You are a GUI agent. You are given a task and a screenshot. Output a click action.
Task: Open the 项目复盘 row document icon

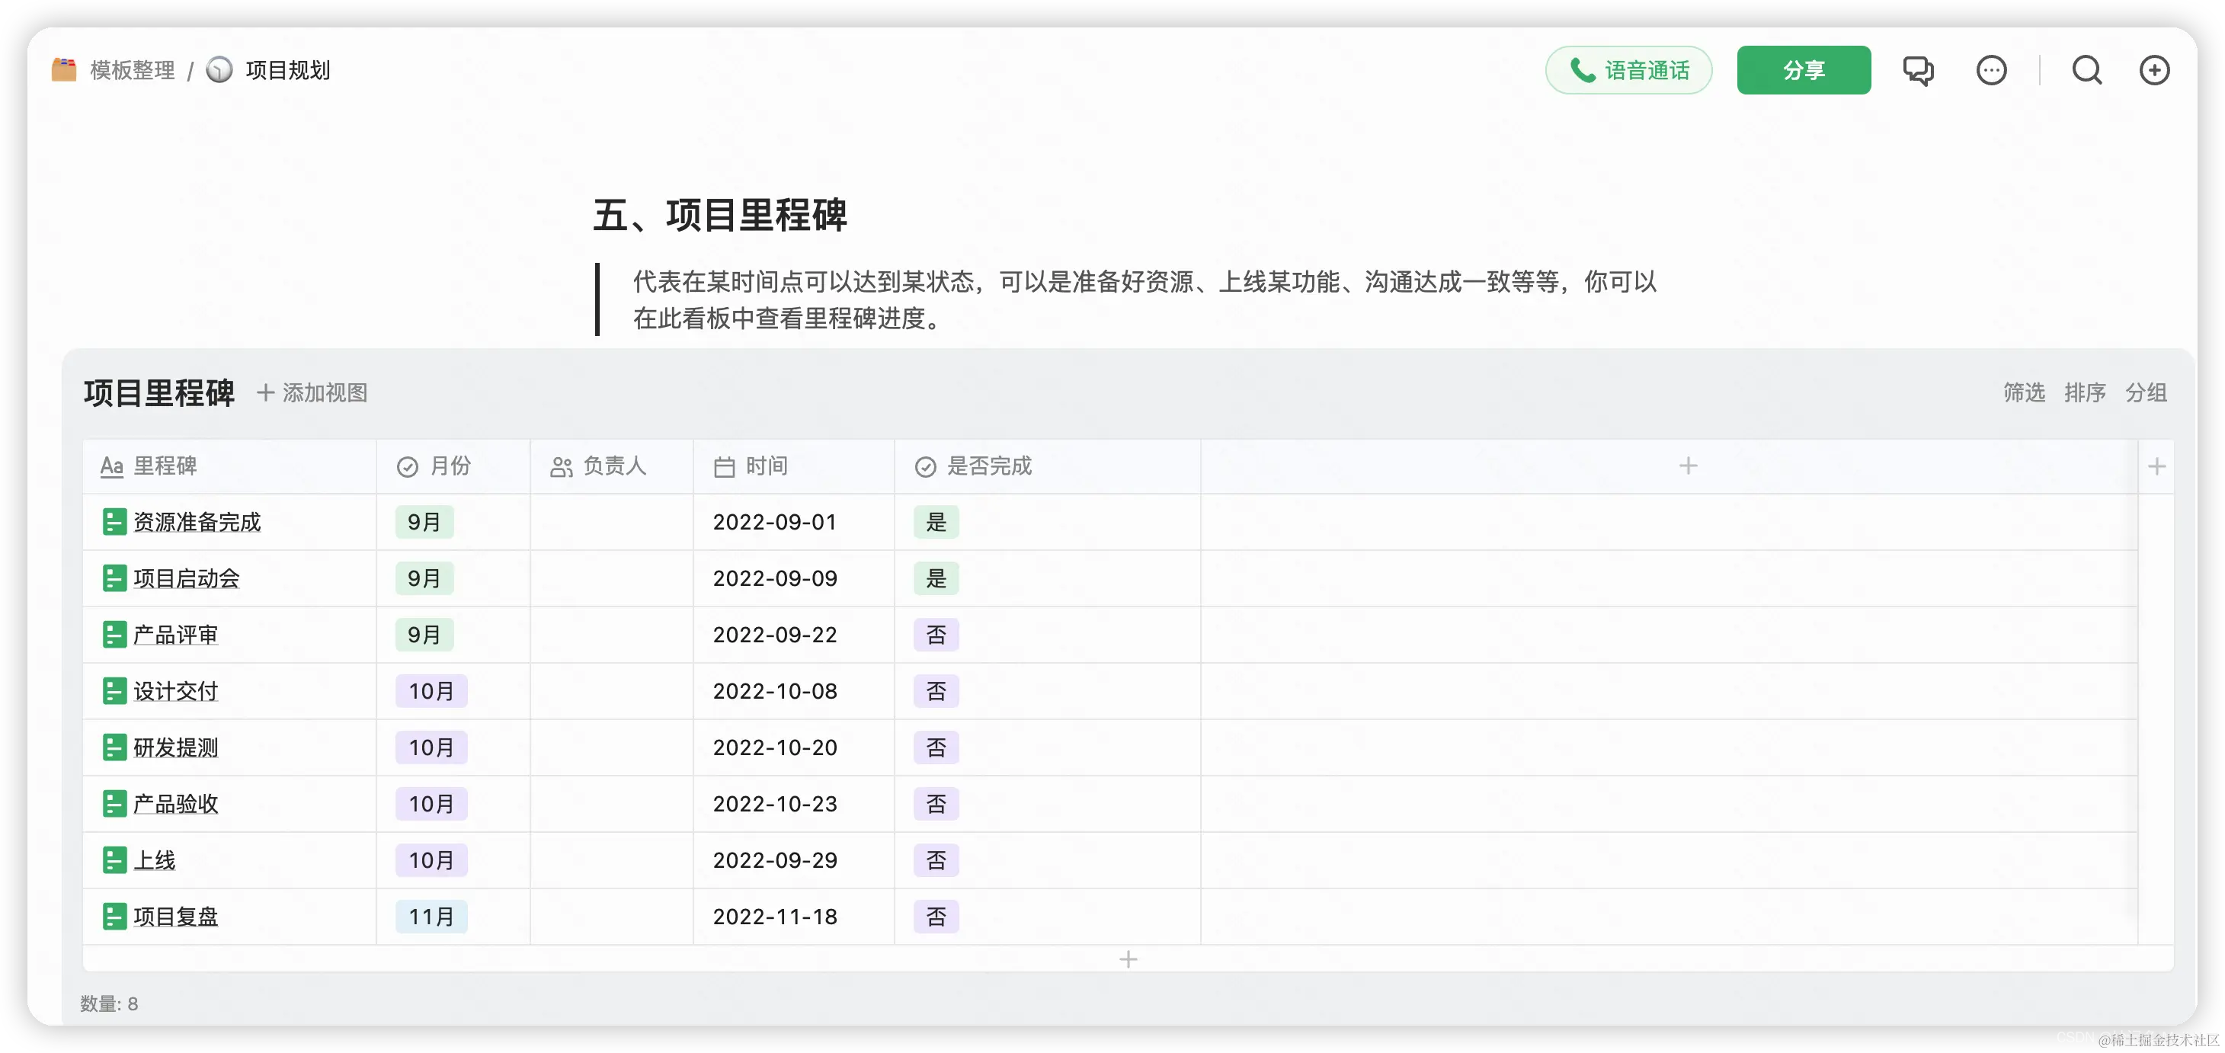pos(114,917)
